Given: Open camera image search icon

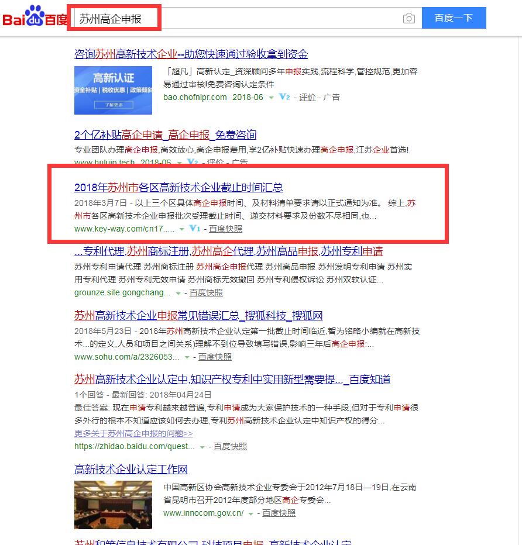Looking at the screenshot, I should [x=409, y=19].
